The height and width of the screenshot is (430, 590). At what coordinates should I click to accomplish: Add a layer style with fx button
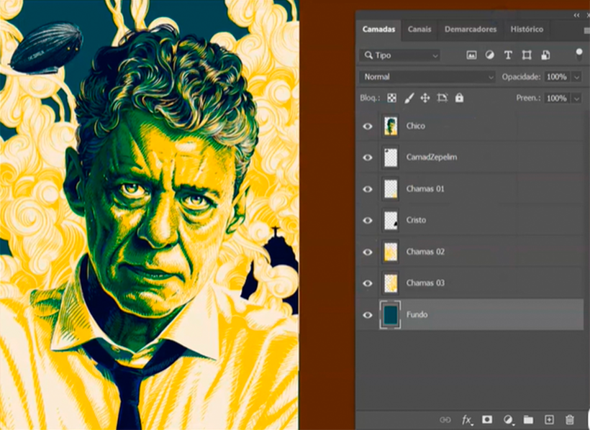click(x=467, y=419)
